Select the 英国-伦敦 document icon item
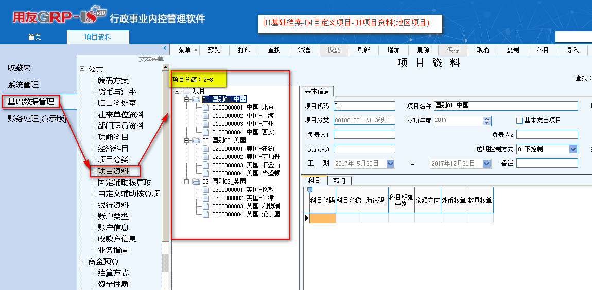This screenshot has height=290, width=592. [x=206, y=190]
